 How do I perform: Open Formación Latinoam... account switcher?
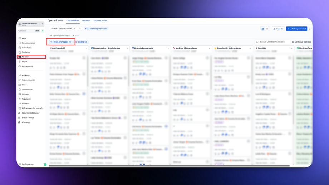tap(31, 24)
